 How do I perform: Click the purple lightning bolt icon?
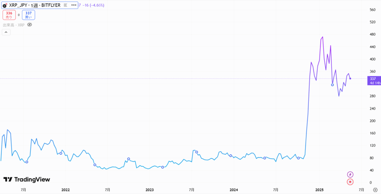(x=350, y=174)
